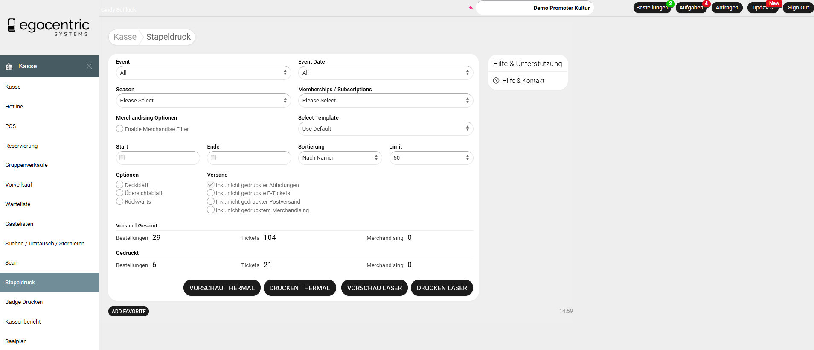This screenshot has height=350, width=814.
Task: Close the Kasse sidebar menu with X
Action: pyautogui.click(x=89, y=66)
